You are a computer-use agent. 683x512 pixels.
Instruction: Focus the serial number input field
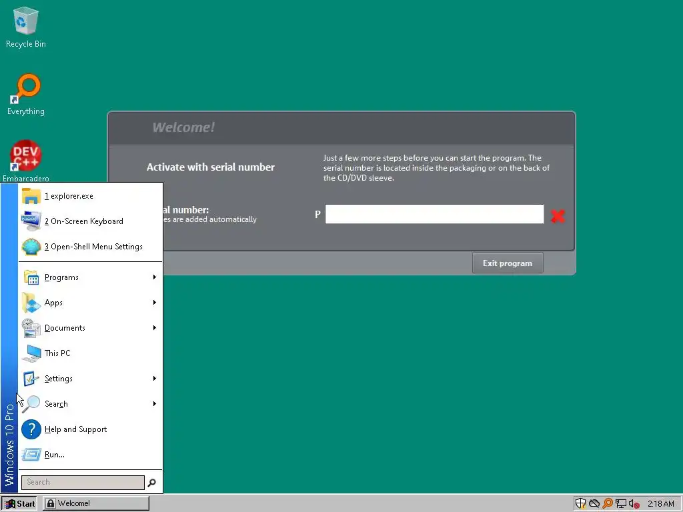point(434,214)
